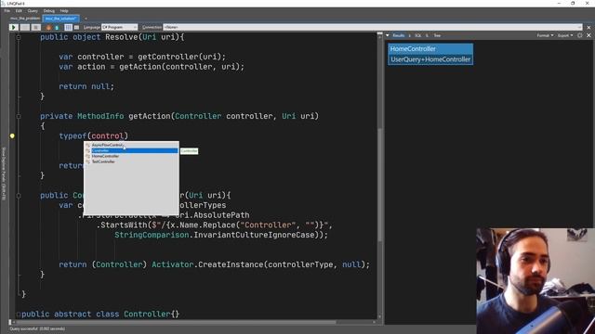Collapse the getAction method fold marker
Image resolution: width=595 pixels, height=334 pixels.
tap(19, 116)
